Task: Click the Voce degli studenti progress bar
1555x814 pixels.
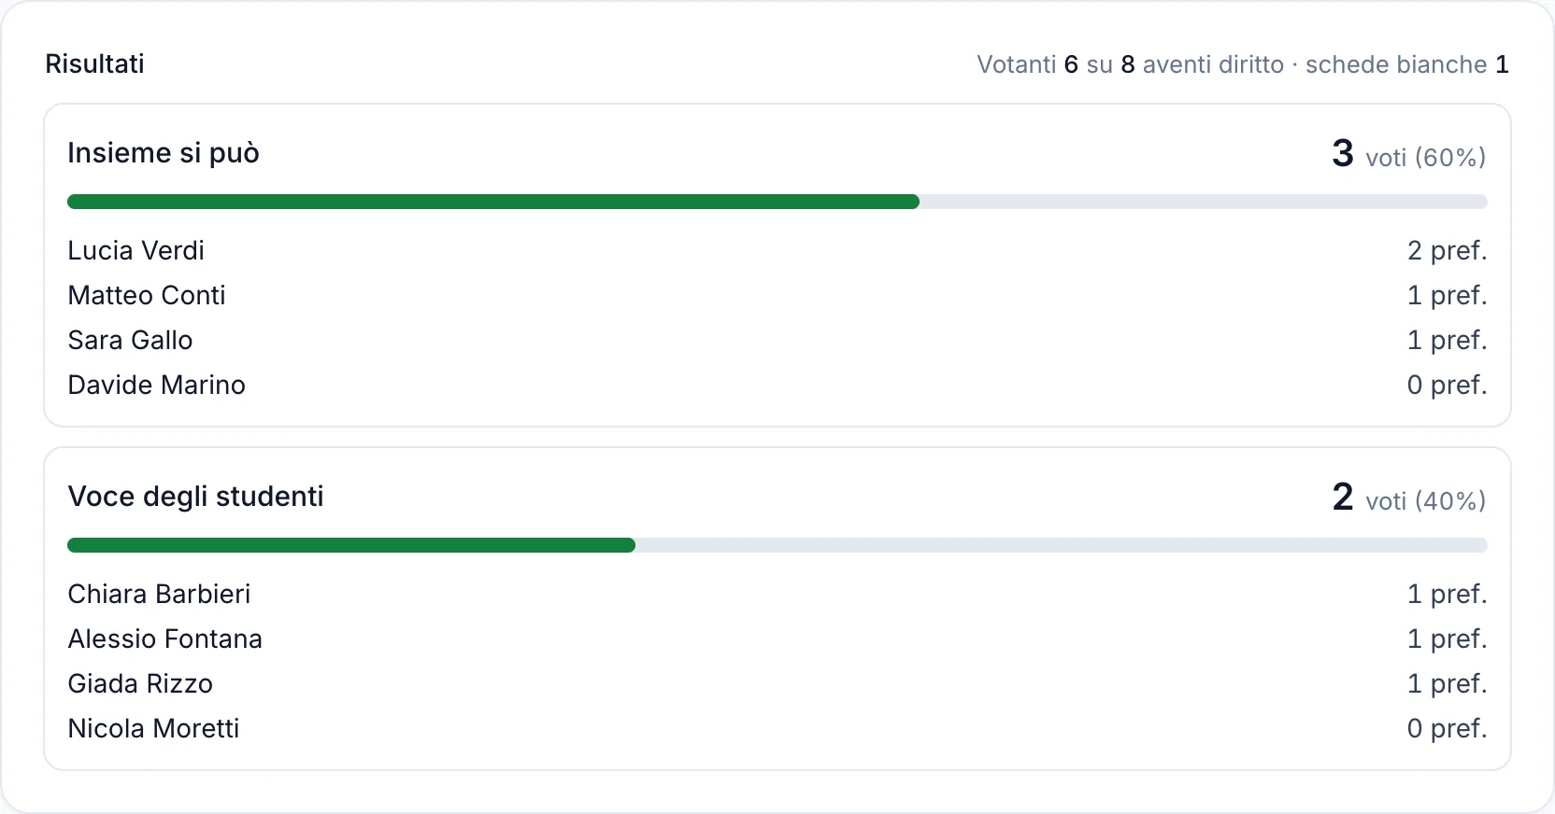Action: (x=777, y=545)
